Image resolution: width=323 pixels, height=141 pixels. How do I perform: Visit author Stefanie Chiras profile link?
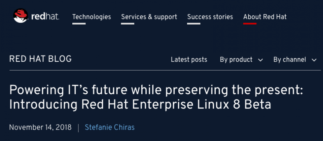point(110,128)
